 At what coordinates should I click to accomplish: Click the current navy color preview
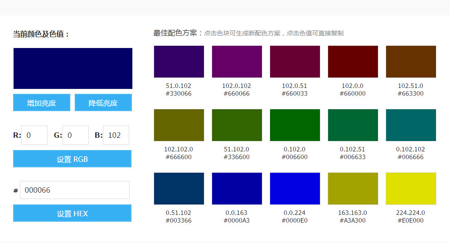(x=73, y=68)
